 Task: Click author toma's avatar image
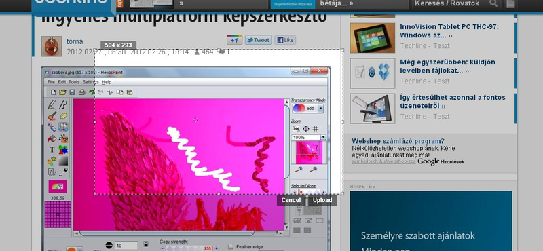[x=52, y=46]
